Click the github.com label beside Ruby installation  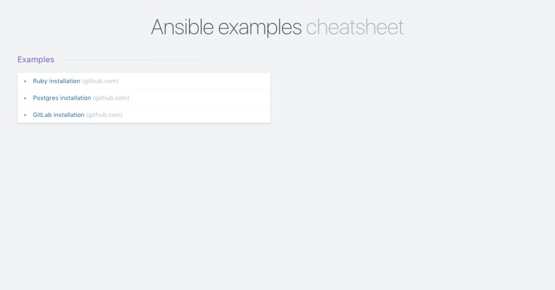pyautogui.click(x=100, y=81)
